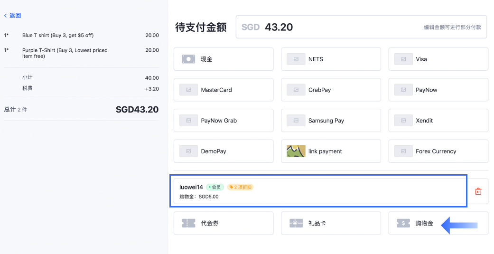Click 购物金: SGD5.00 balance text
Viewport: 494px width, 254px height.
click(x=199, y=197)
